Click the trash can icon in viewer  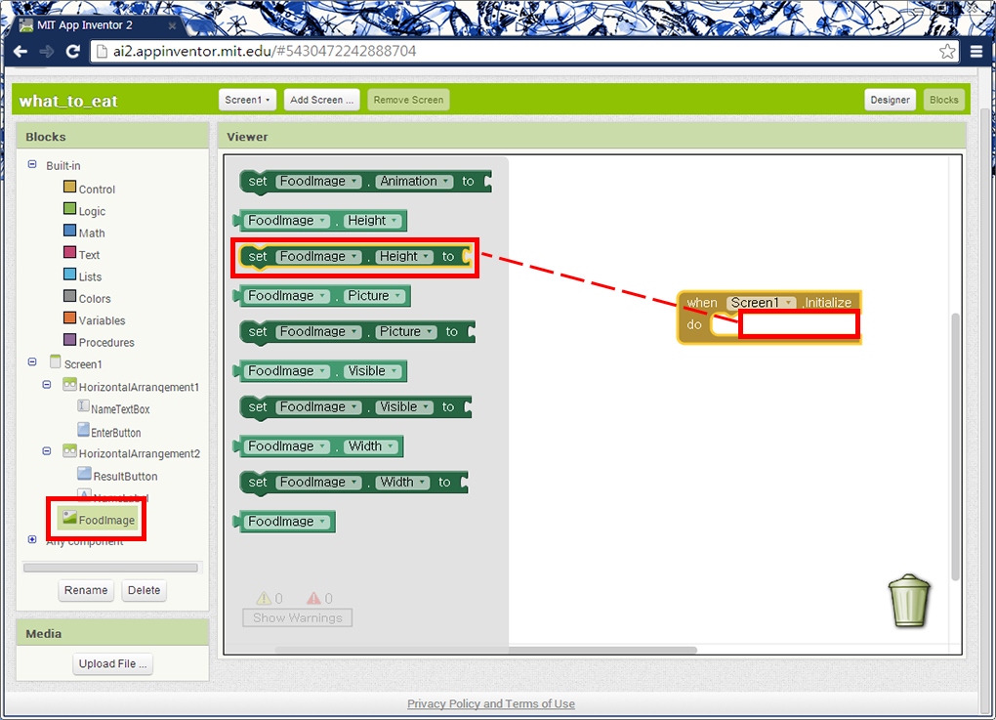pos(909,600)
